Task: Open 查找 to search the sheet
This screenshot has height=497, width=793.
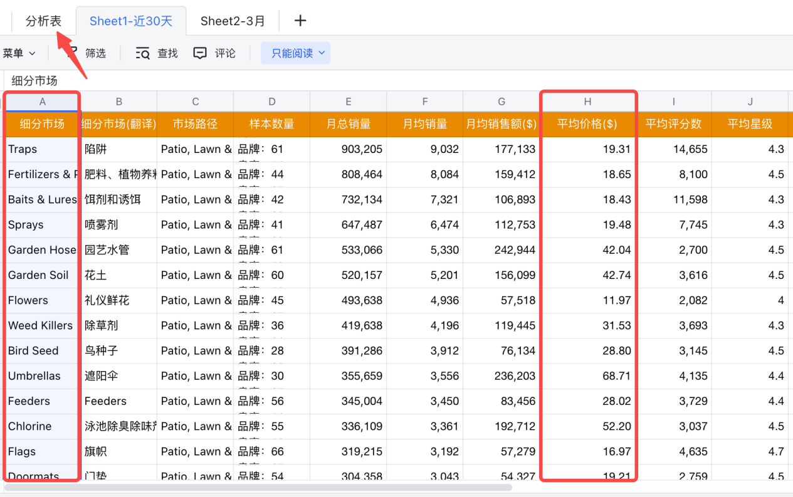Action: click(x=166, y=53)
